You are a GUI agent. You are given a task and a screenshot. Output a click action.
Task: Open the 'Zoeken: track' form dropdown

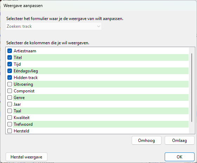pyautogui.click(x=53, y=26)
